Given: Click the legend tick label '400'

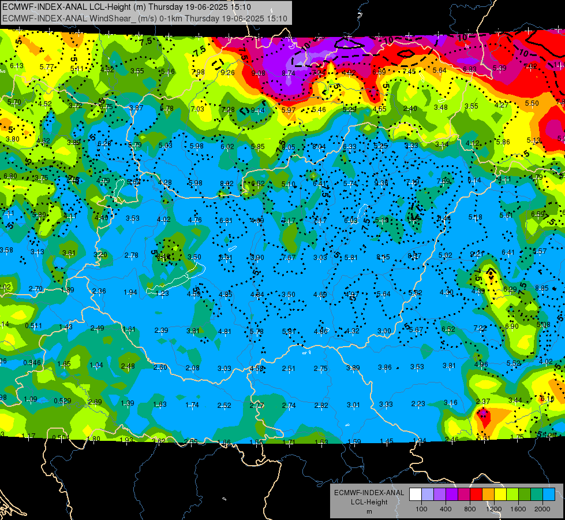Looking at the screenshot, I should point(446,509).
